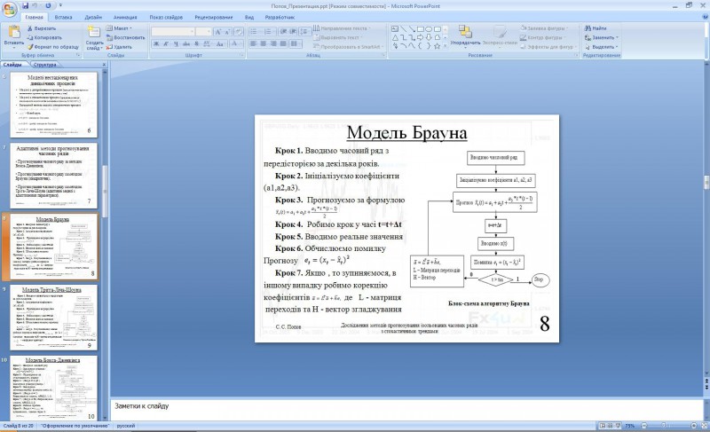
Task: Fit slide to current window
Action: (x=704, y=426)
